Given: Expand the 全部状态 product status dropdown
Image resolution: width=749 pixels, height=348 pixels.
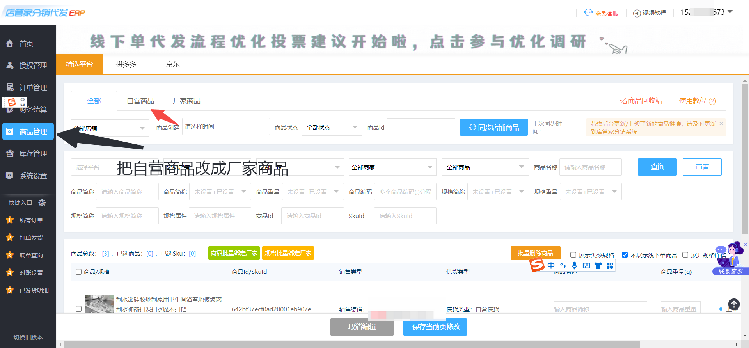Looking at the screenshot, I should (332, 127).
